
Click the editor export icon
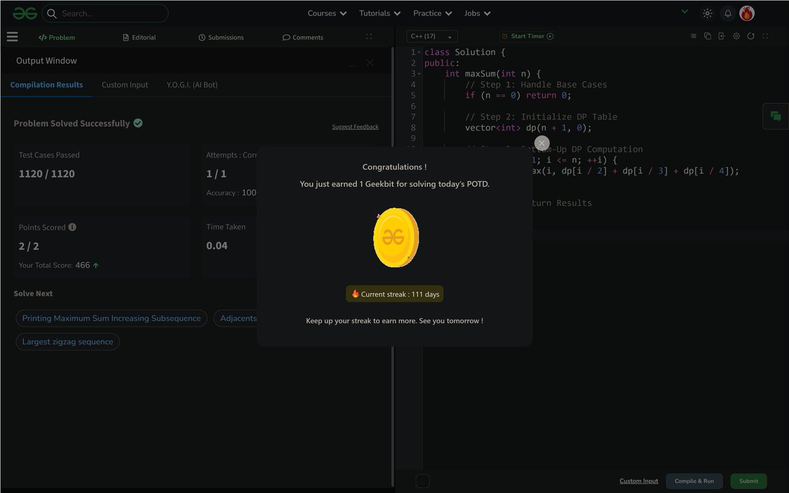pyautogui.click(x=721, y=36)
